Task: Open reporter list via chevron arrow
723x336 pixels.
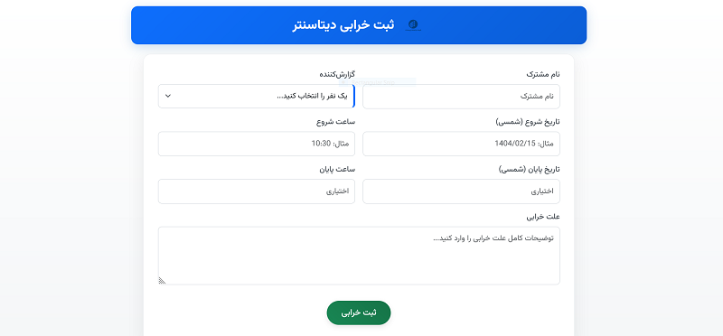Action: (168, 96)
